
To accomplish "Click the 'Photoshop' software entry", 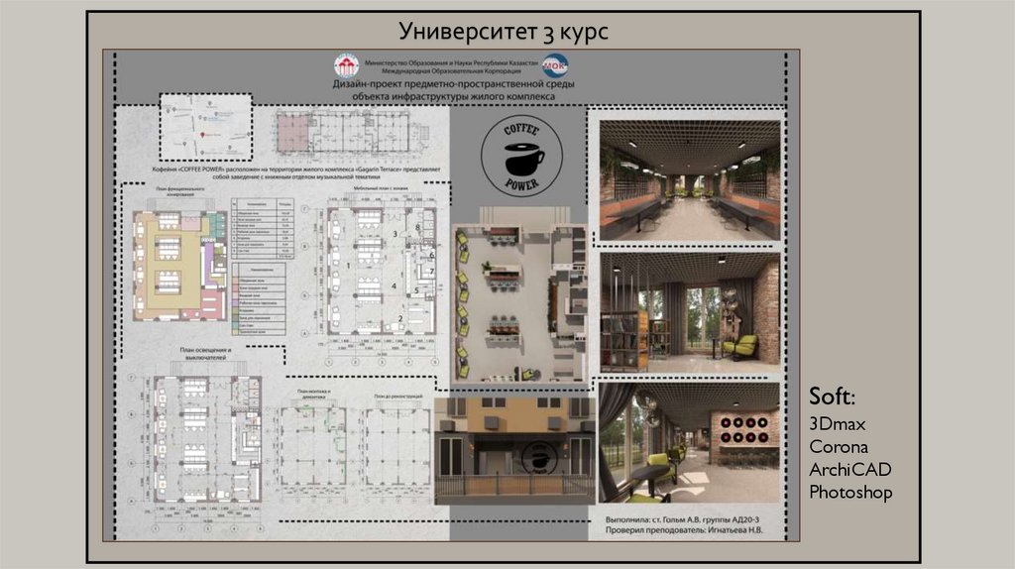I will [850, 493].
